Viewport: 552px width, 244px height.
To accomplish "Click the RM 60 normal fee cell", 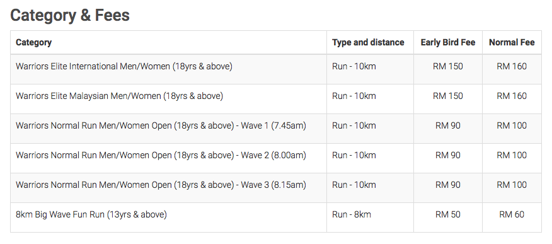I will pyautogui.click(x=512, y=214).
